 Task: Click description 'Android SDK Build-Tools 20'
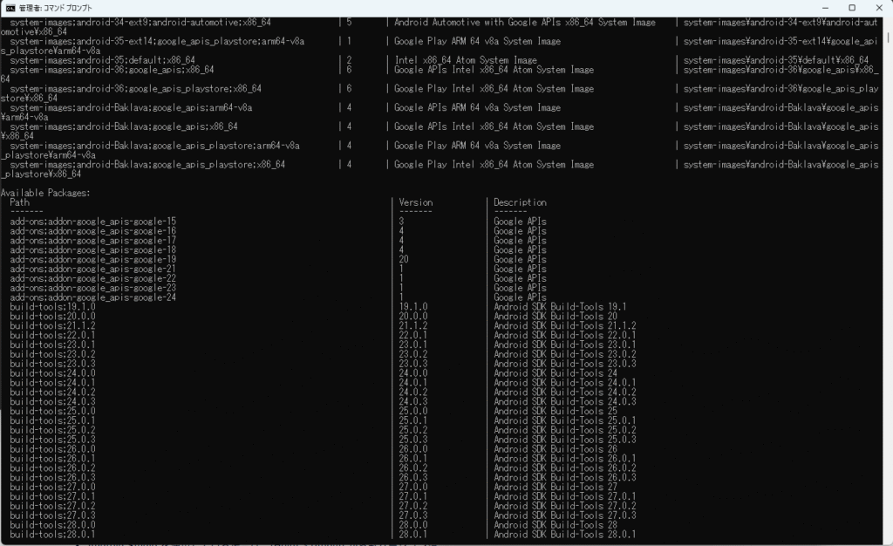[556, 316]
